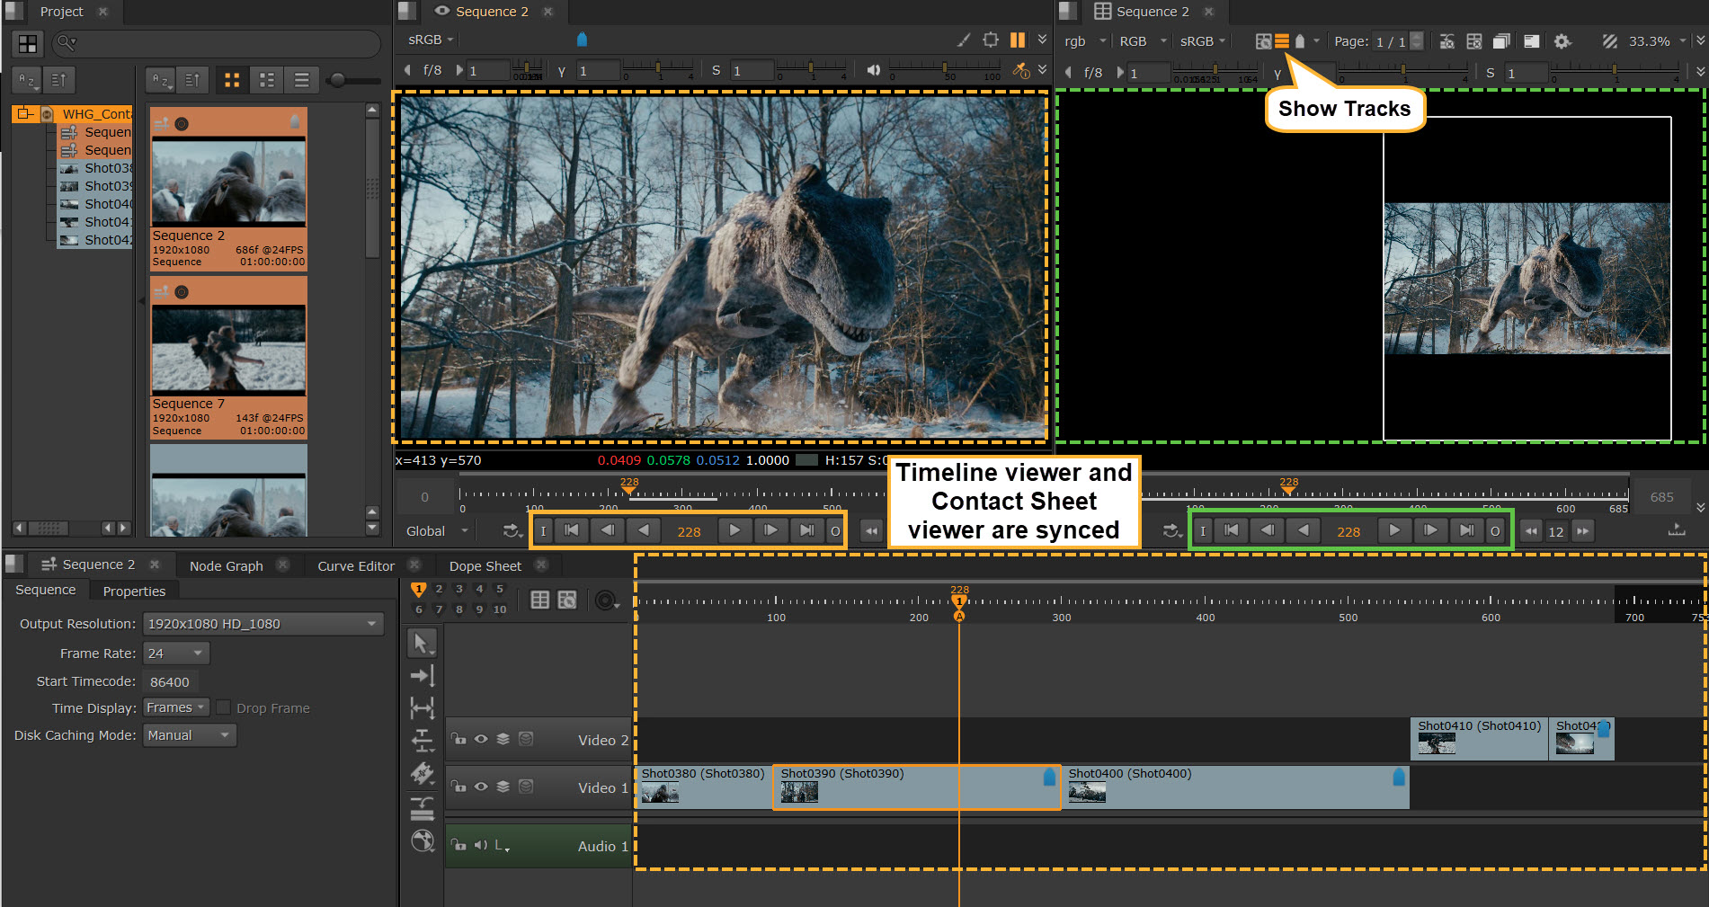Open the concentric circles sync options icon
The width and height of the screenshot is (1709, 907).
tap(607, 600)
